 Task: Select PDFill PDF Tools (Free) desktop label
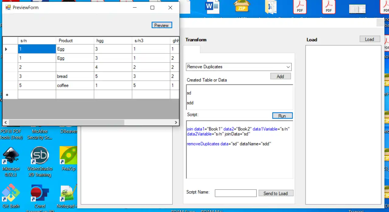click(x=11, y=134)
